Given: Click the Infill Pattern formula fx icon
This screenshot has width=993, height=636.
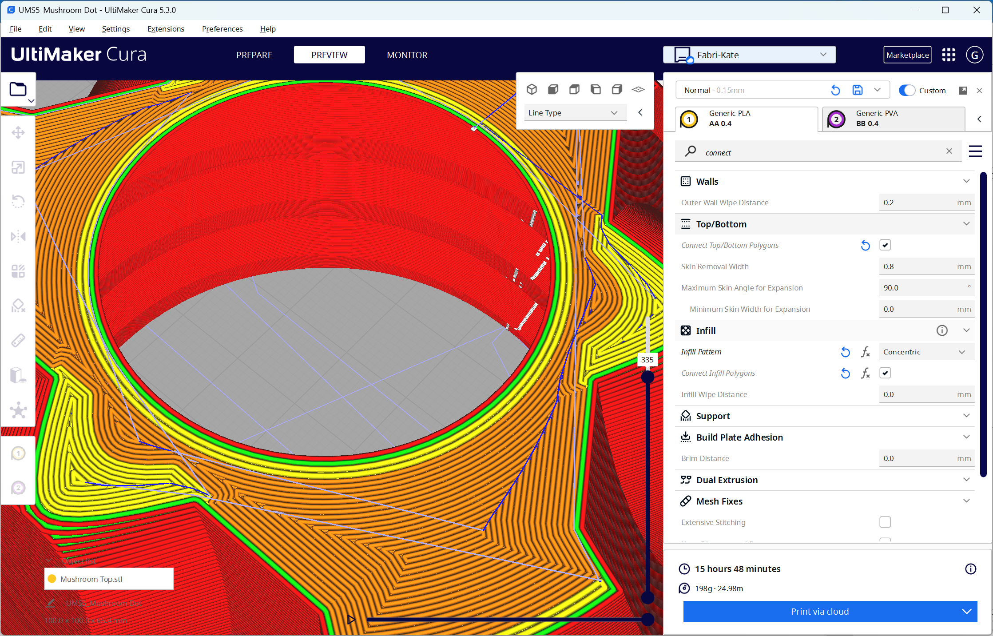Looking at the screenshot, I should point(865,352).
